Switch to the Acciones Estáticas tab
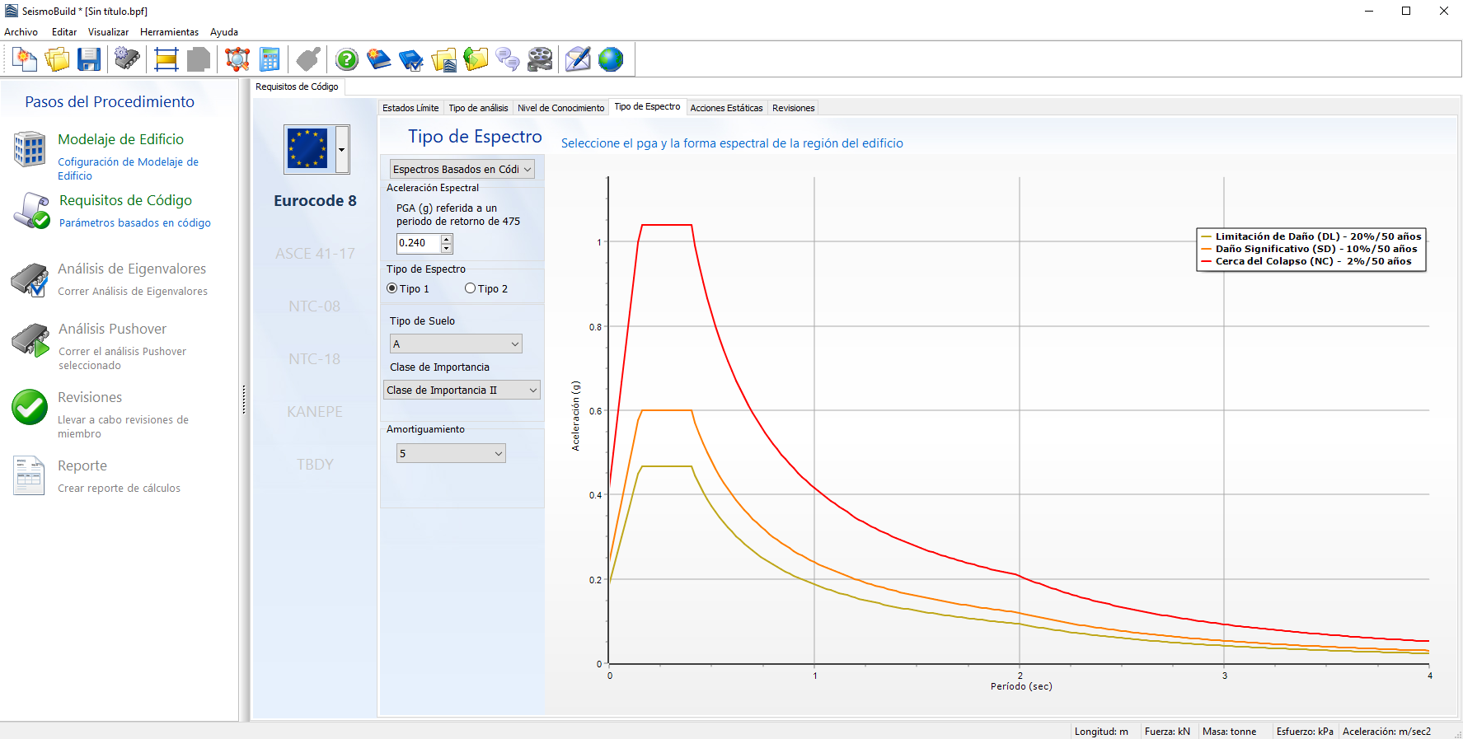Viewport: 1463px width, 739px height. (x=726, y=108)
